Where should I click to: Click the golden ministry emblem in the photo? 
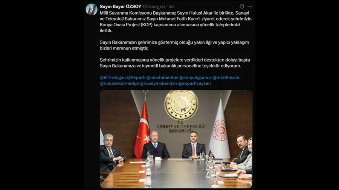coord(181,105)
